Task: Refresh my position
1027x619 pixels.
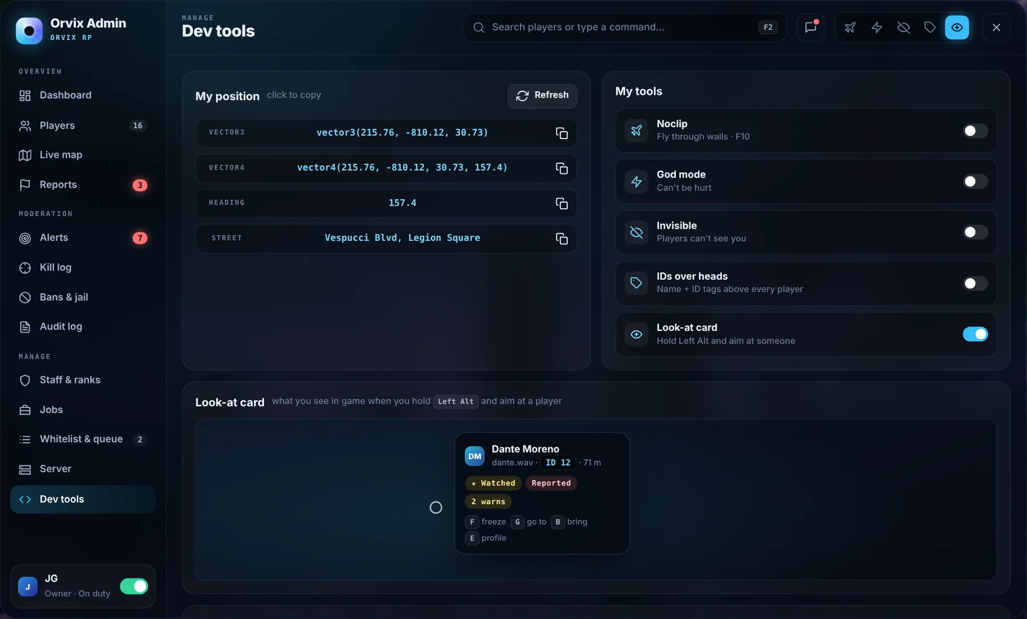Action: click(542, 95)
